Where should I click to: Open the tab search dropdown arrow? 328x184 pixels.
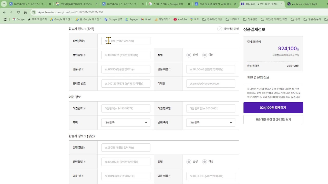pos(4,4)
